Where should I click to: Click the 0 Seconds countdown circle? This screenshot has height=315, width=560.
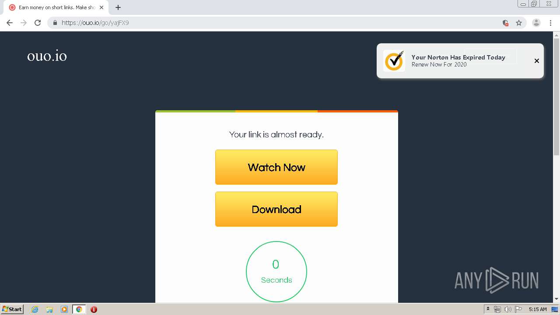[x=276, y=272]
